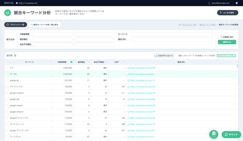Return via 競合キーワード分析一覧に戻る button
243x141 pixels.
[44, 25]
